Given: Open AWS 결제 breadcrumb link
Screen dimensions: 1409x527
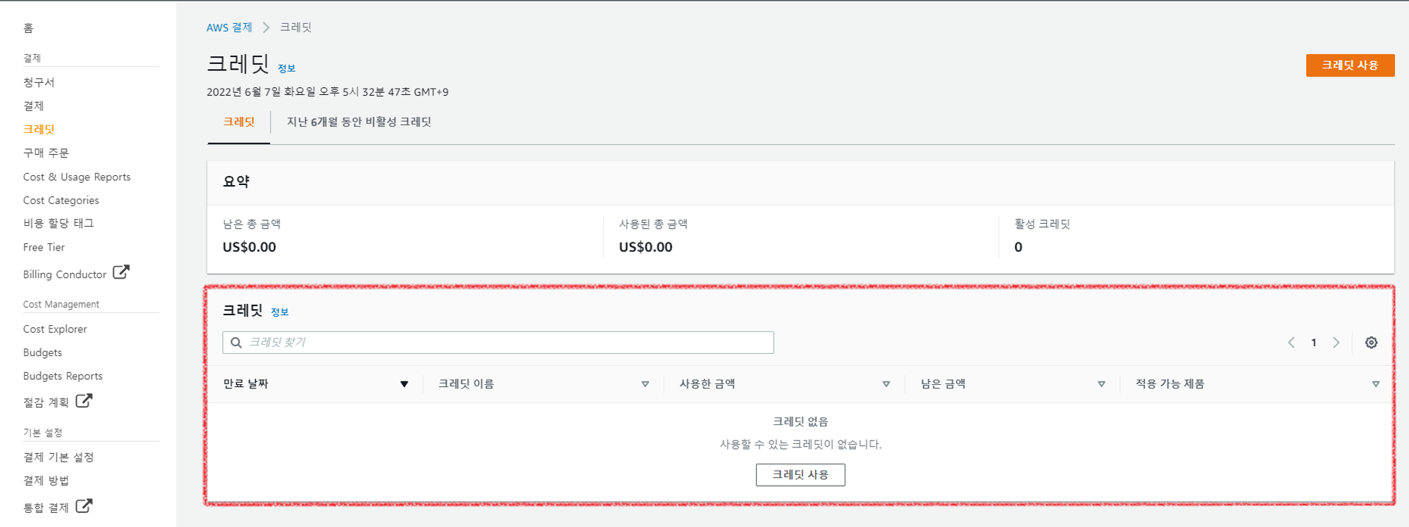Looking at the screenshot, I should [229, 27].
